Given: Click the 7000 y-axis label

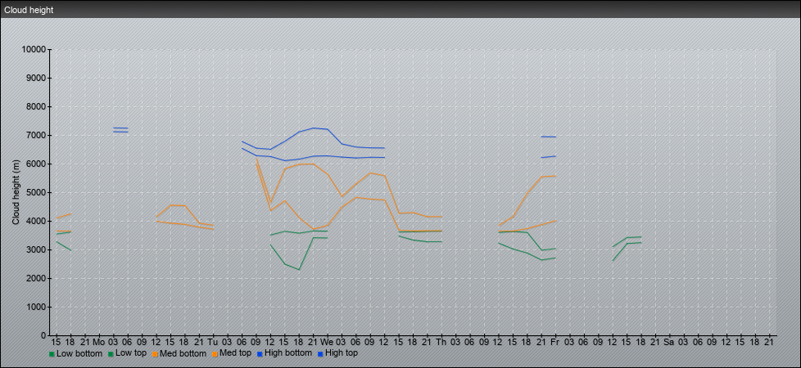Looking at the screenshot, I should click(x=36, y=135).
